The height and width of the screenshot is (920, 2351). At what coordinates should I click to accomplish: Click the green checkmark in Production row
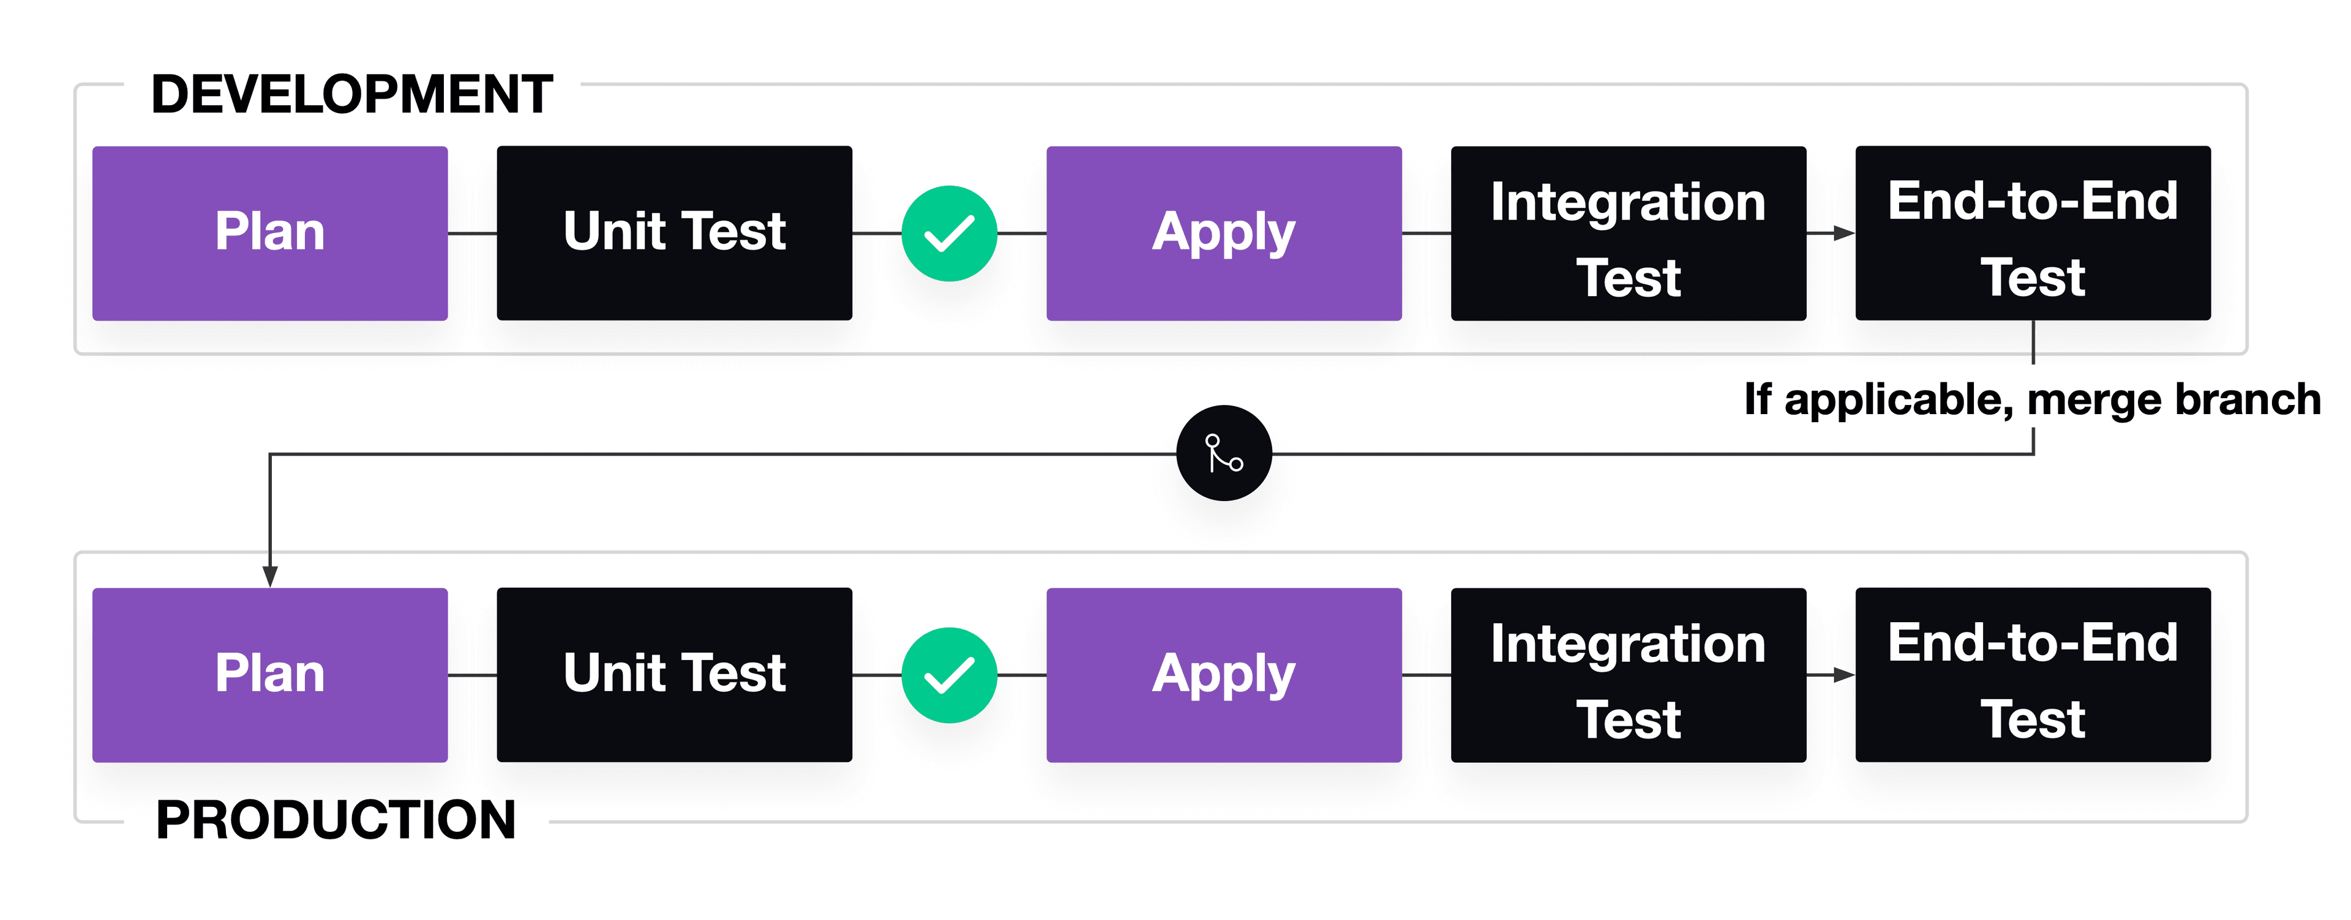(949, 675)
